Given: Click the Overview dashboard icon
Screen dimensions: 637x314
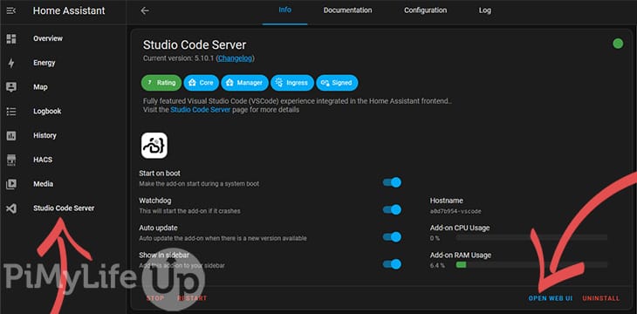Looking at the screenshot, I should coord(11,38).
